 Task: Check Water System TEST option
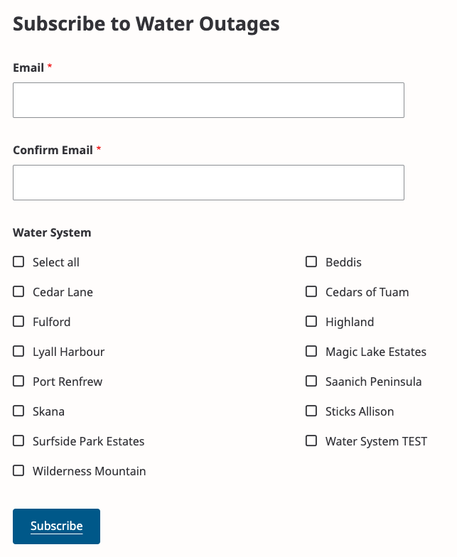click(311, 441)
